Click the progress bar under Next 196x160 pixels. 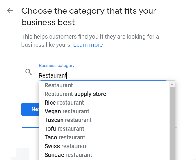point(30,127)
